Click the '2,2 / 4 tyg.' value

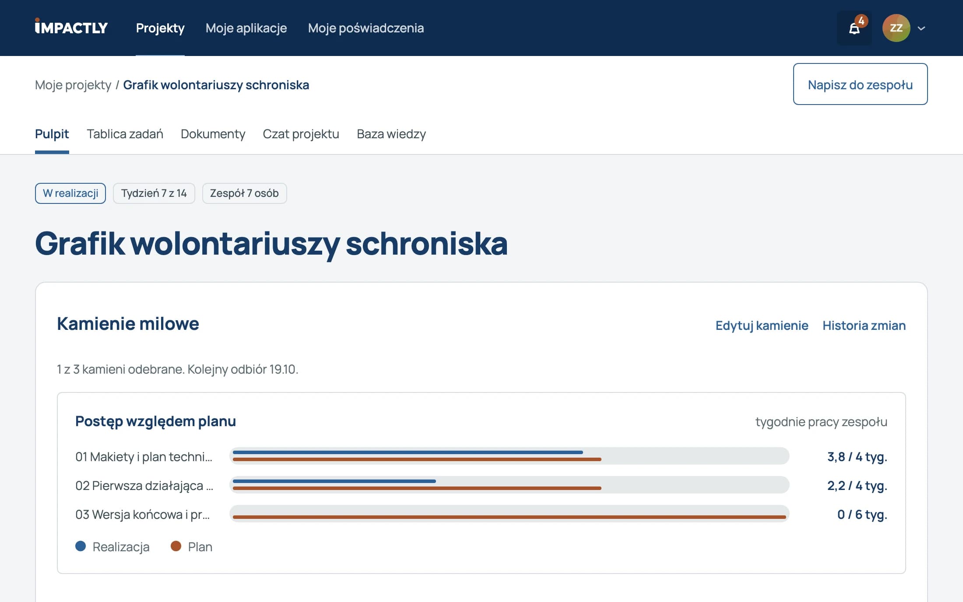[857, 486]
